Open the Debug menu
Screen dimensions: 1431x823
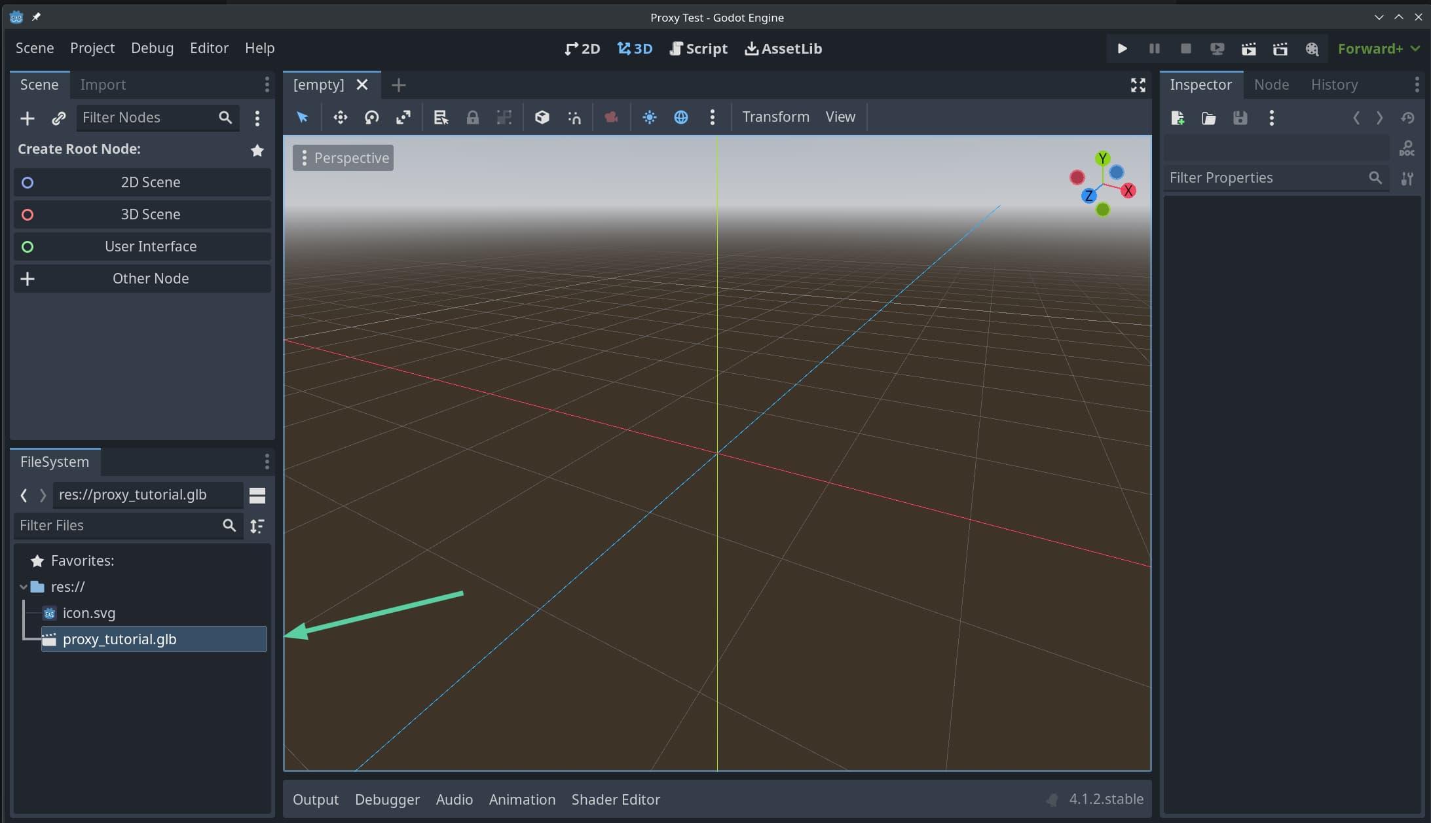click(x=151, y=47)
